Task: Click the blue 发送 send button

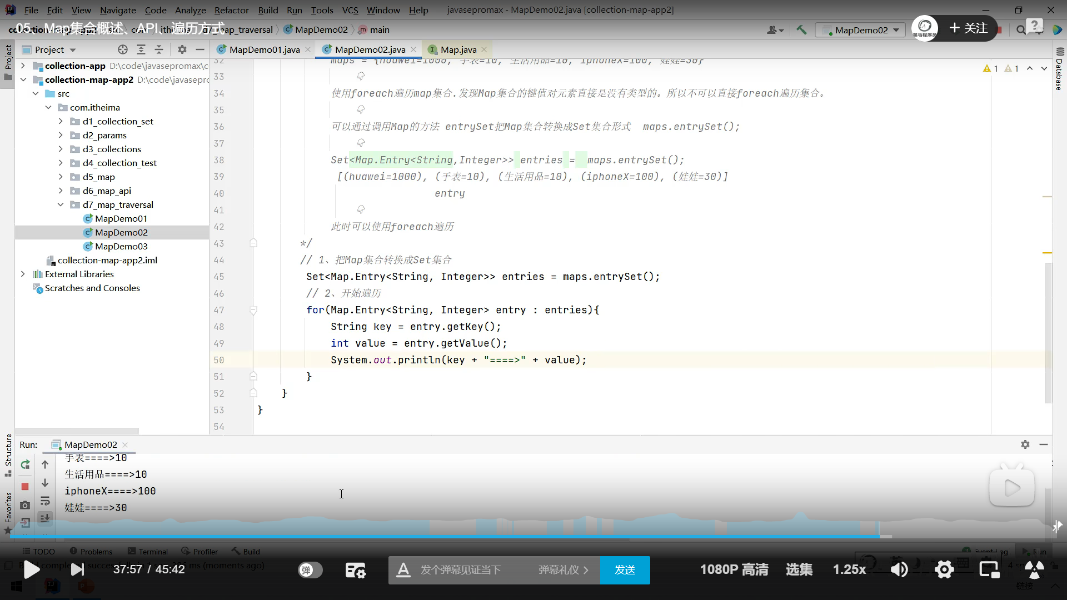Action: 625,570
